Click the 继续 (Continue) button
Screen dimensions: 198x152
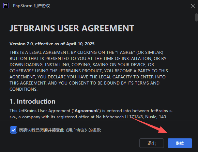point(180,143)
